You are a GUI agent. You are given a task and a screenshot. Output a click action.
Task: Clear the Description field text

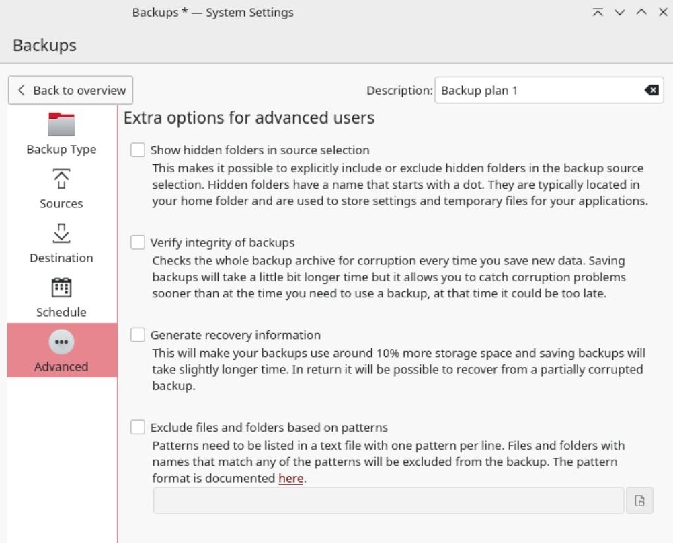tap(651, 90)
